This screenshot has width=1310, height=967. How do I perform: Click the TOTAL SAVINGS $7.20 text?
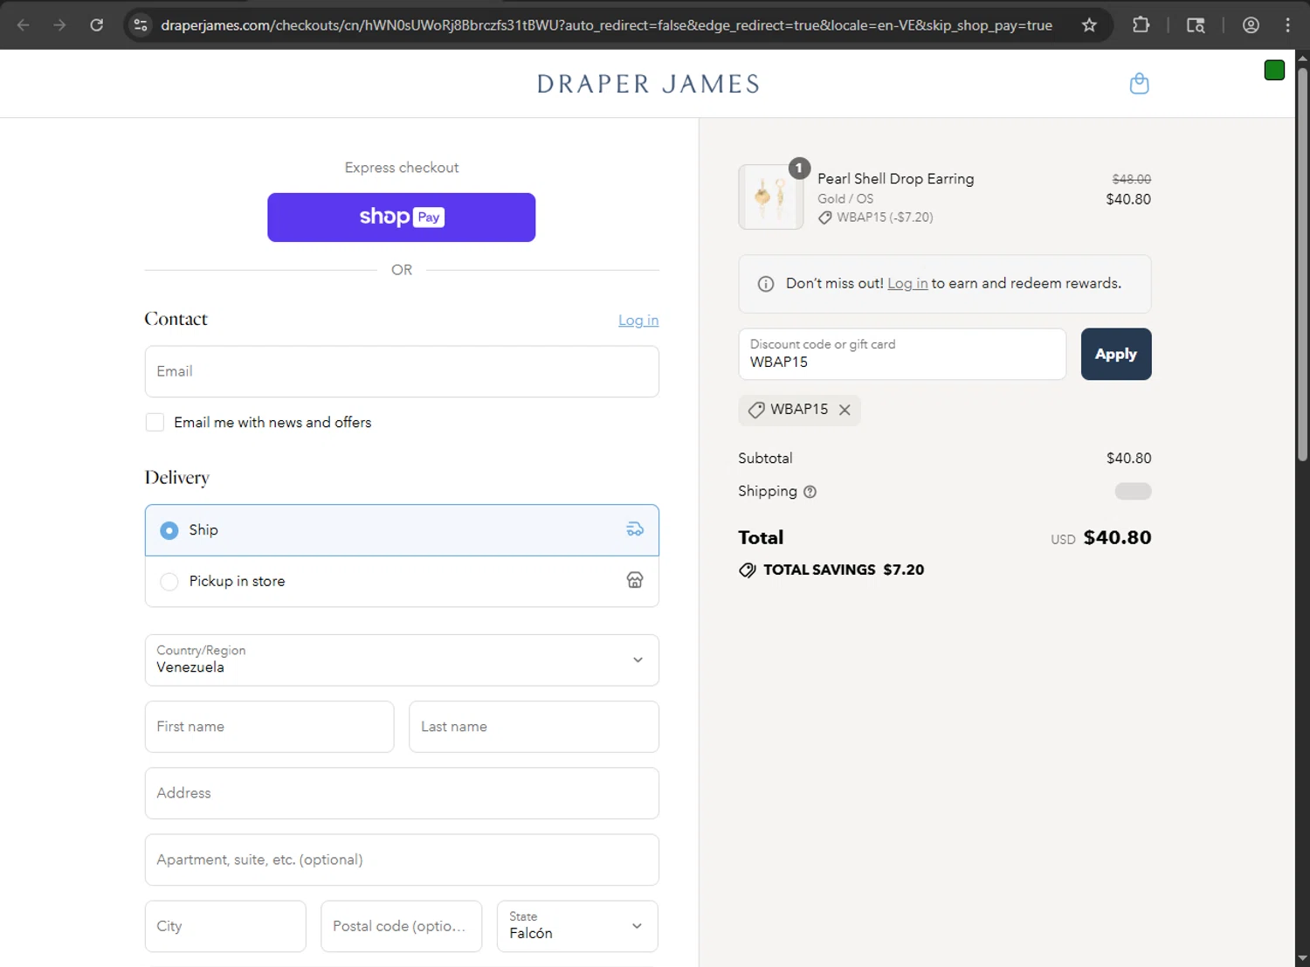click(844, 570)
